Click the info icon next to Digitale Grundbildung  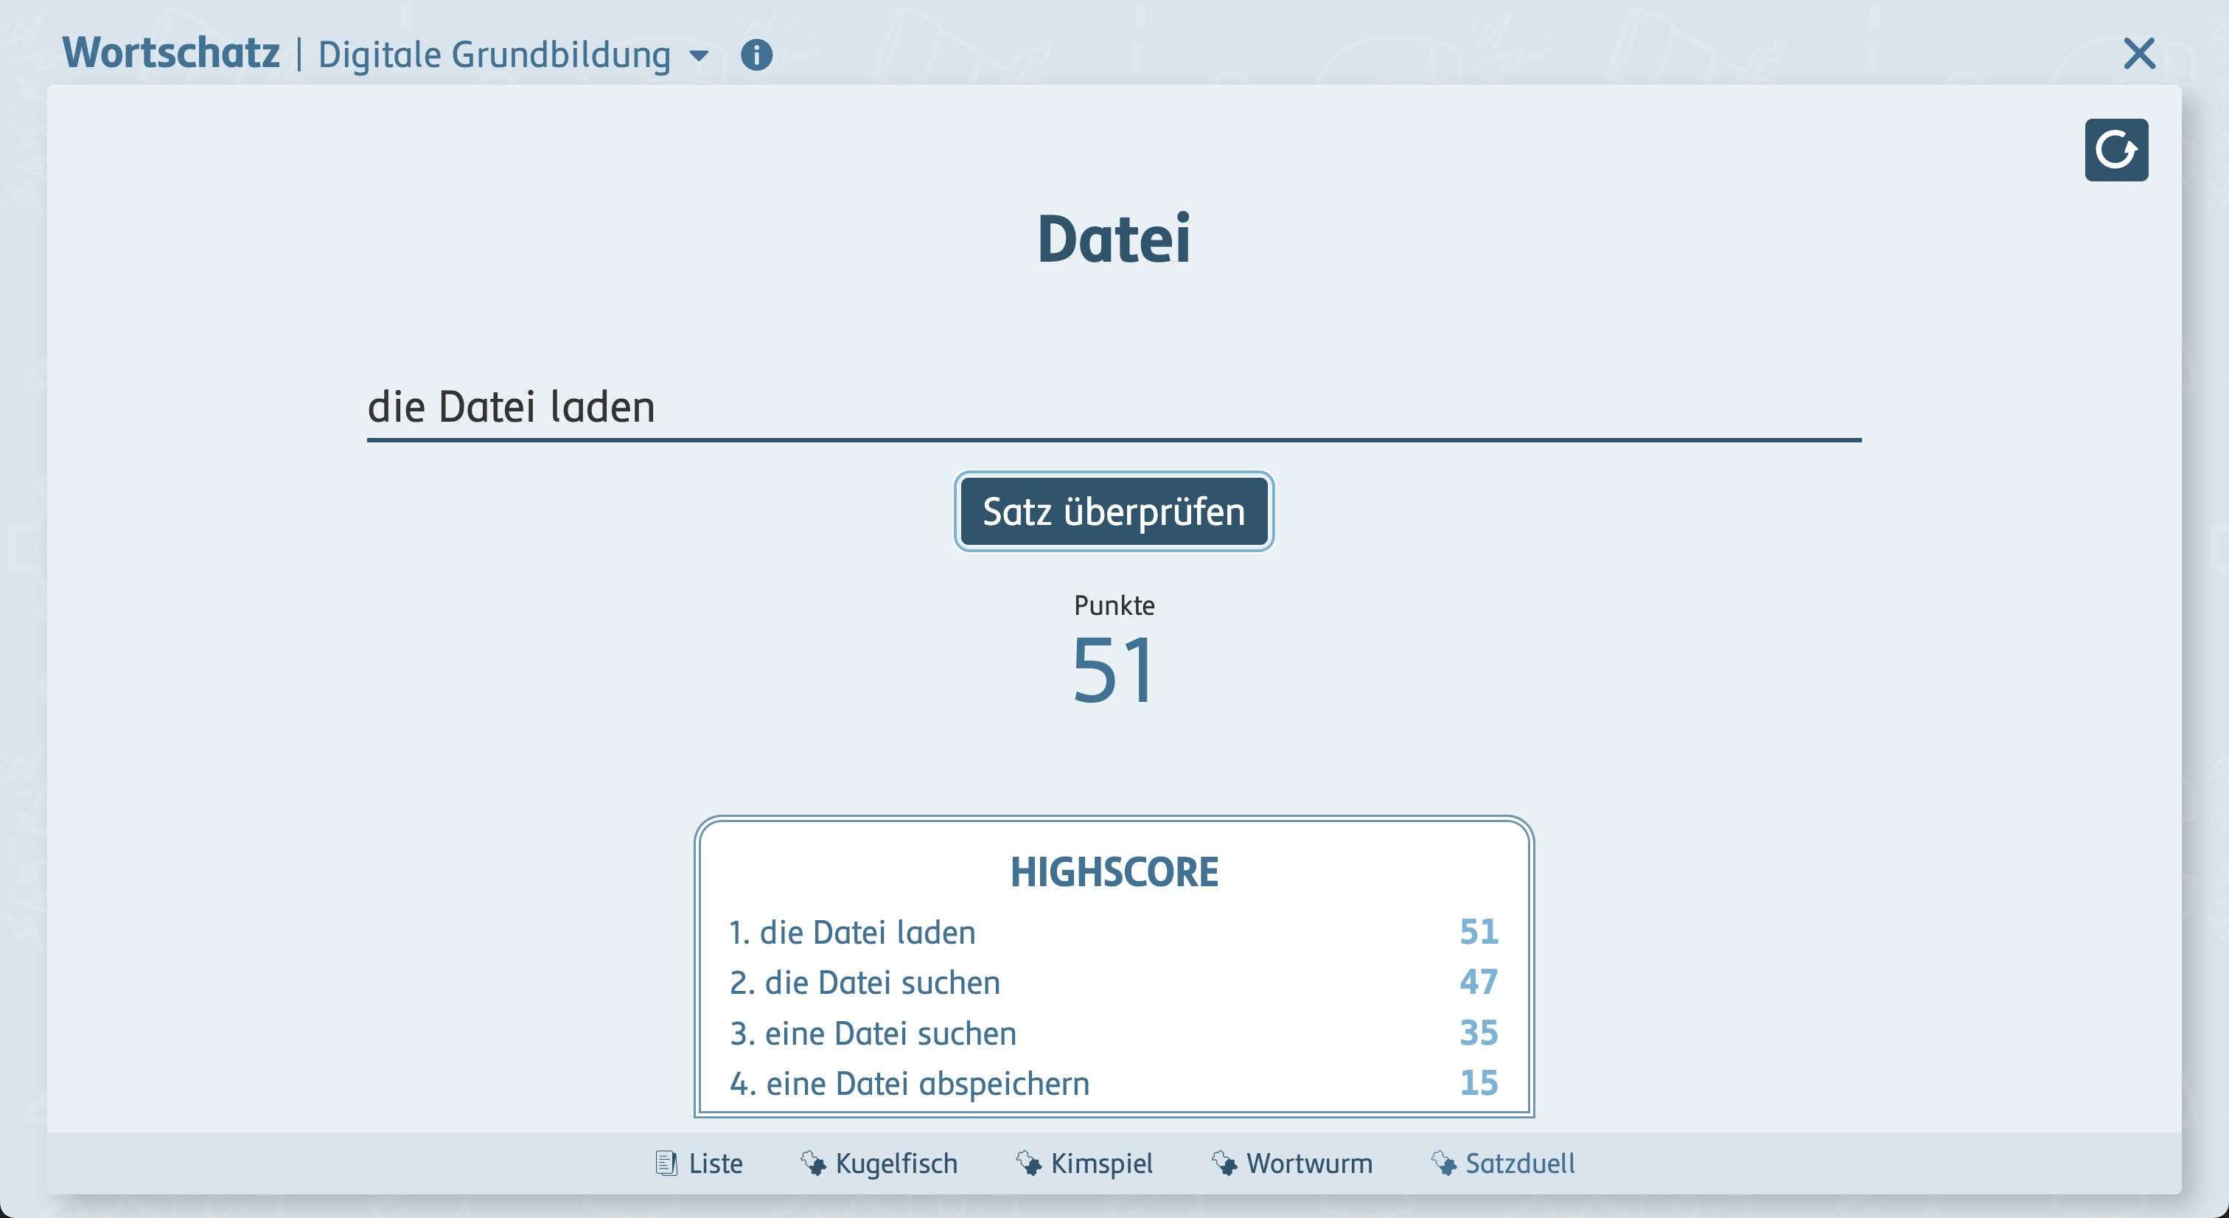(x=756, y=55)
